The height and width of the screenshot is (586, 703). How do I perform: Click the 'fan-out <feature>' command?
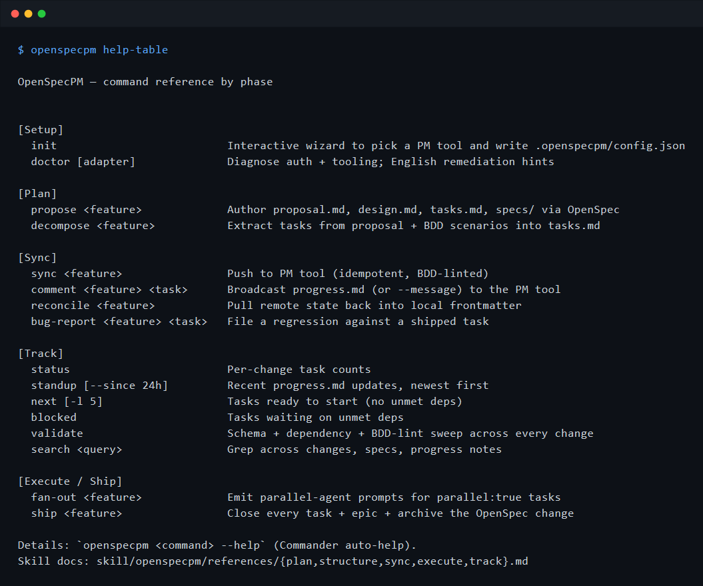tap(86, 497)
